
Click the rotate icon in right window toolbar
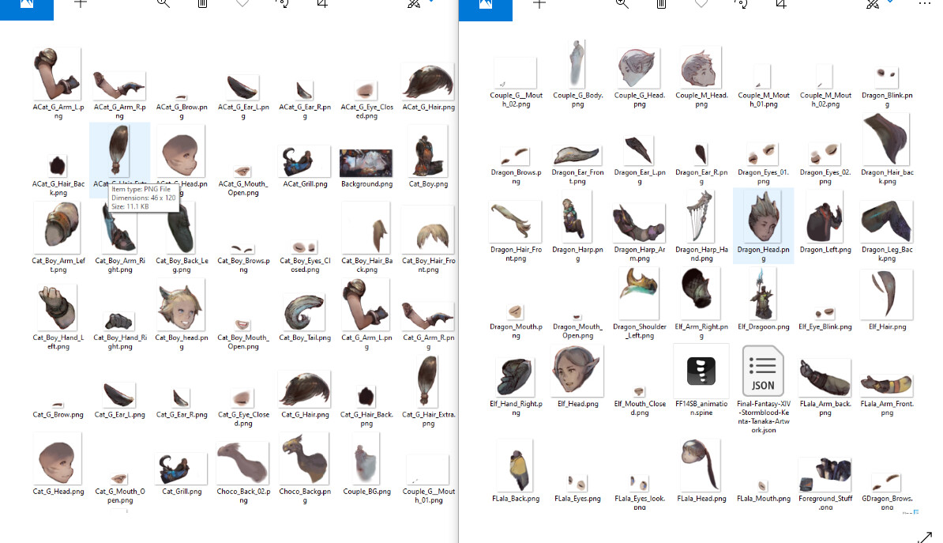(x=742, y=4)
